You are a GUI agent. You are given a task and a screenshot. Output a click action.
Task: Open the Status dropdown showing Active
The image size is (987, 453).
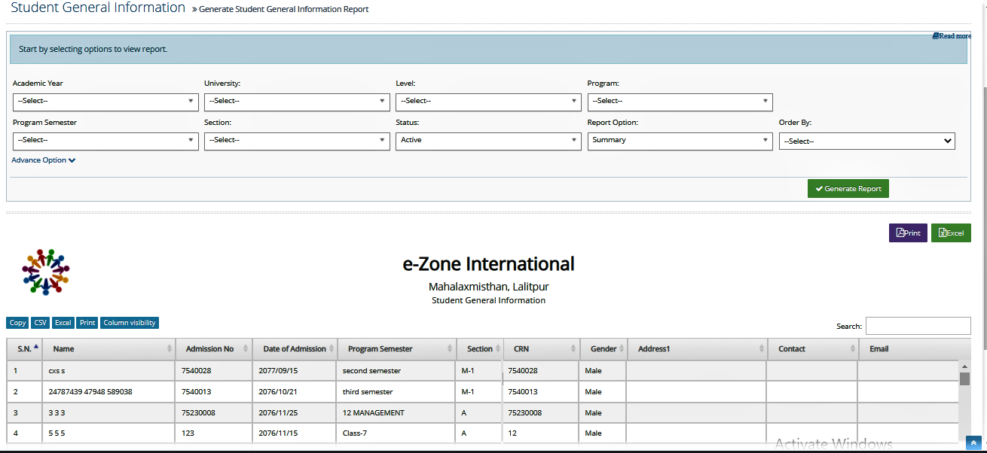tap(488, 141)
